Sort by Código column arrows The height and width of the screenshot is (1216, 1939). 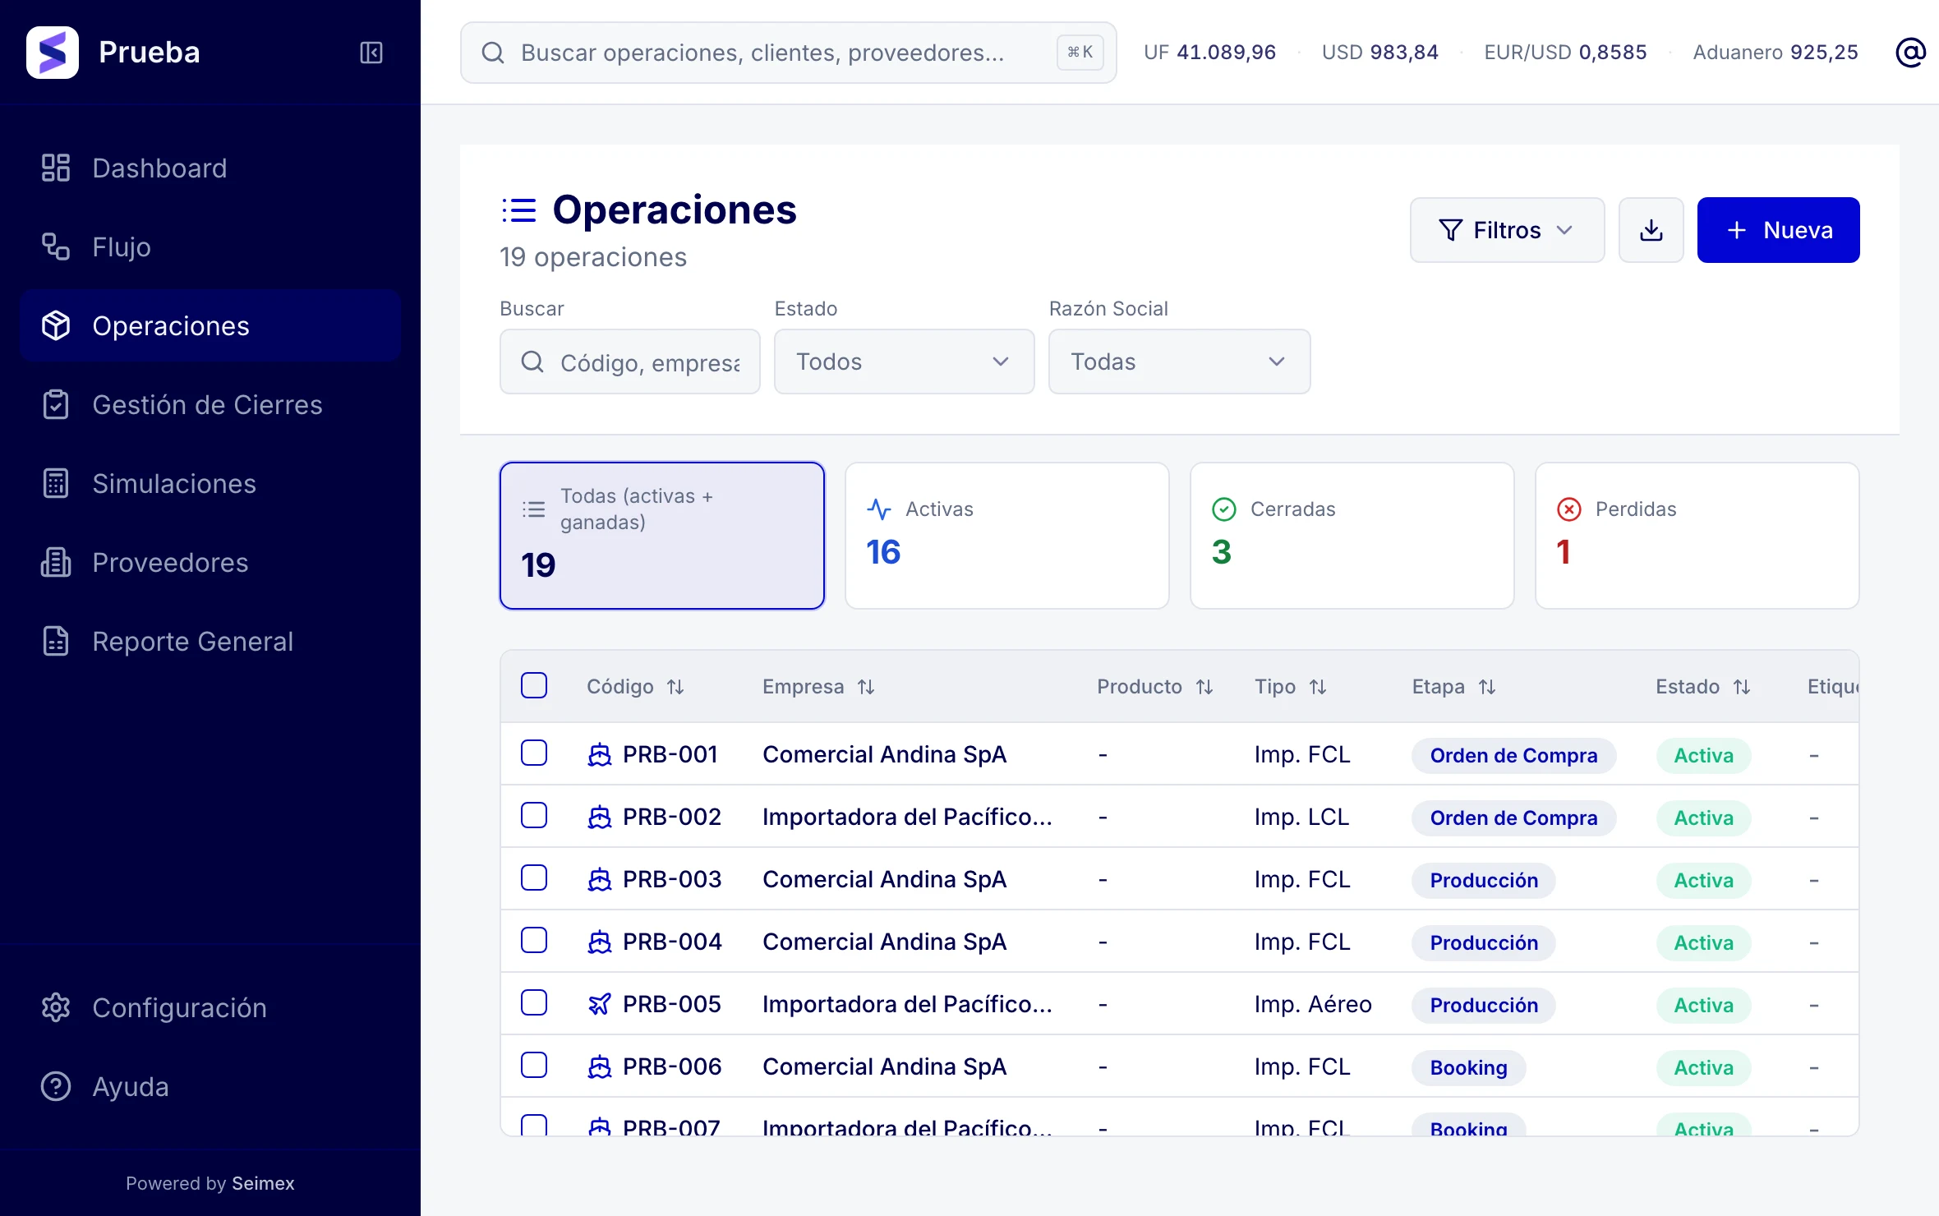coord(675,687)
